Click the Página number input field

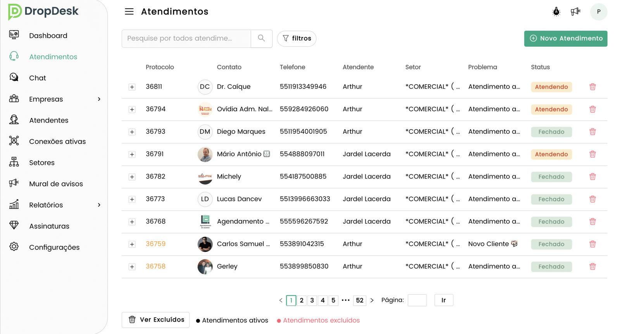[417, 300]
